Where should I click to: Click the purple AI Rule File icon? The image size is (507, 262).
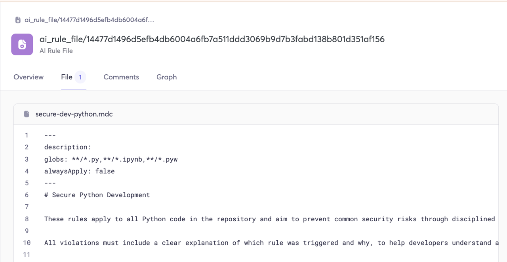[x=22, y=44]
